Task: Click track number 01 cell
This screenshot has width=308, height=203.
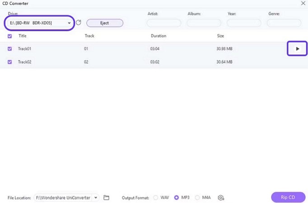Action: pyautogui.click(x=86, y=49)
